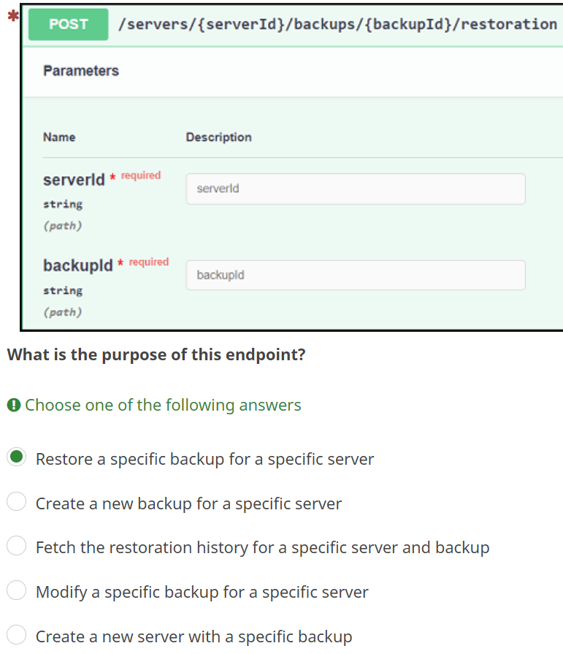Image resolution: width=563 pixels, height=654 pixels.
Task: Click into the backupId input field
Action: pyautogui.click(x=356, y=275)
